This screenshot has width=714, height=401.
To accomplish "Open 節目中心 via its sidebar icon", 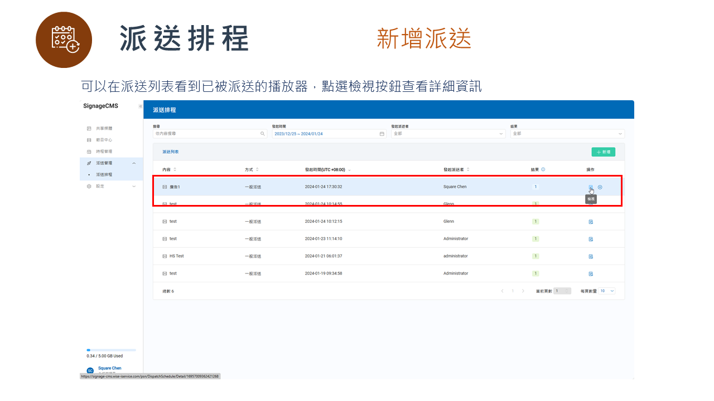I will tap(89, 139).
